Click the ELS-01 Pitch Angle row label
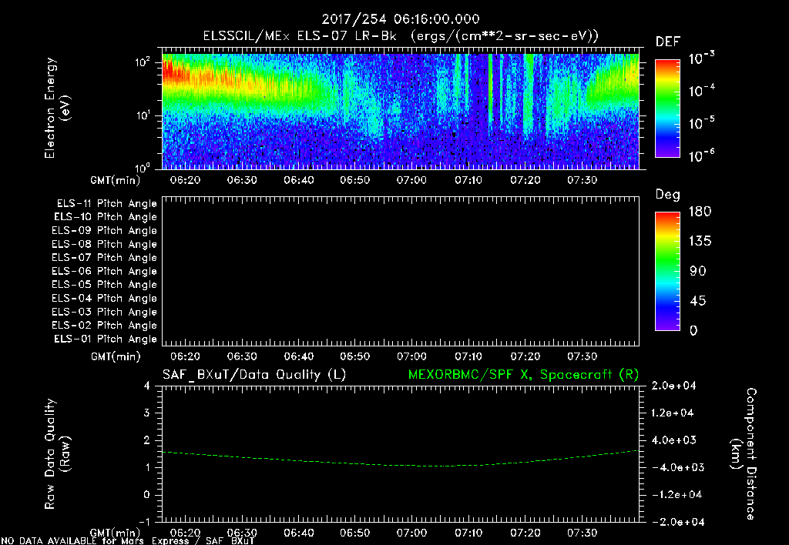The image size is (789, 545). (x=106, y=339)
